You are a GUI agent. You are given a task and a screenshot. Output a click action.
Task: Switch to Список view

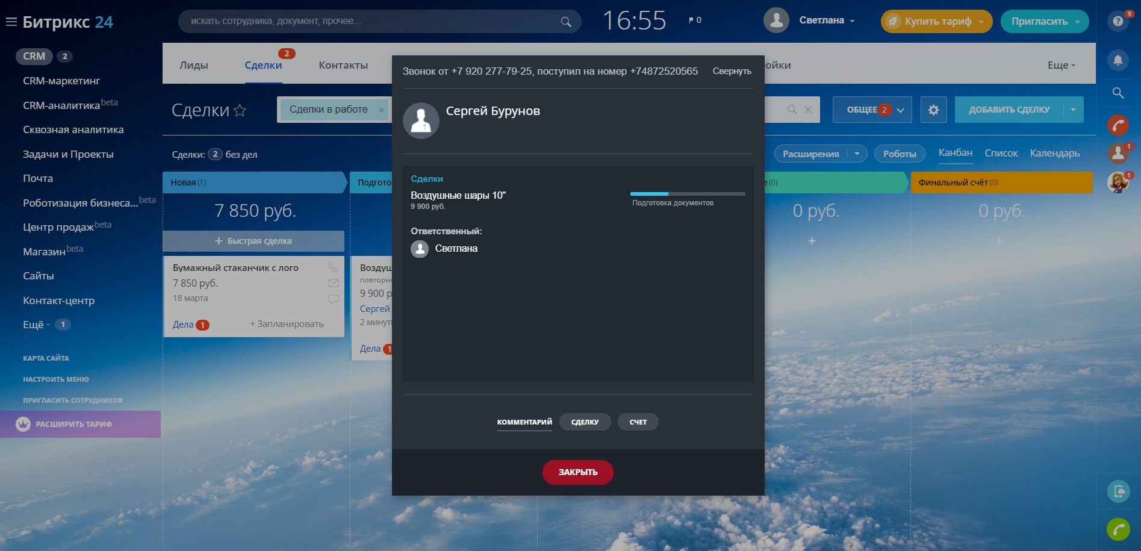(x=1001, y=154)
